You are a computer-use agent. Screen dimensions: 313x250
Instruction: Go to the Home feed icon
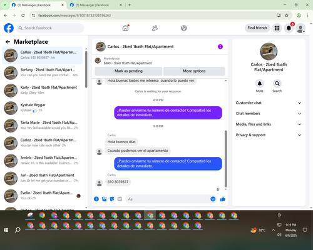click(x=125, y=28)
